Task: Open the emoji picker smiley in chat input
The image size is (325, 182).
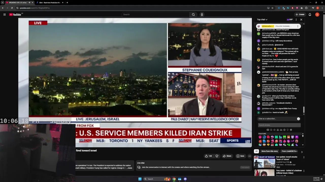Action: pyautogui.click(x=299, y=119)
